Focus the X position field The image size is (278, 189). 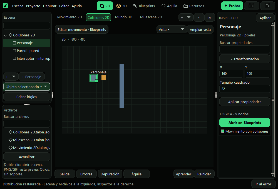231,74
